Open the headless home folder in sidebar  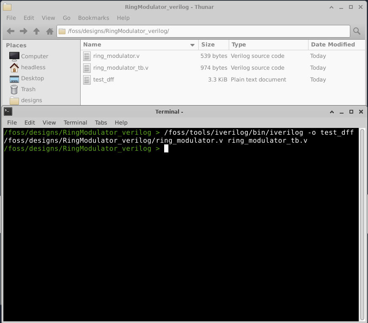point(33,67)
